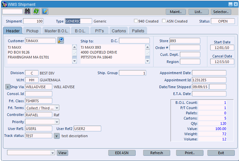
Task: Expand the Frt. Terms dropdown
Action: coord(57,108)
